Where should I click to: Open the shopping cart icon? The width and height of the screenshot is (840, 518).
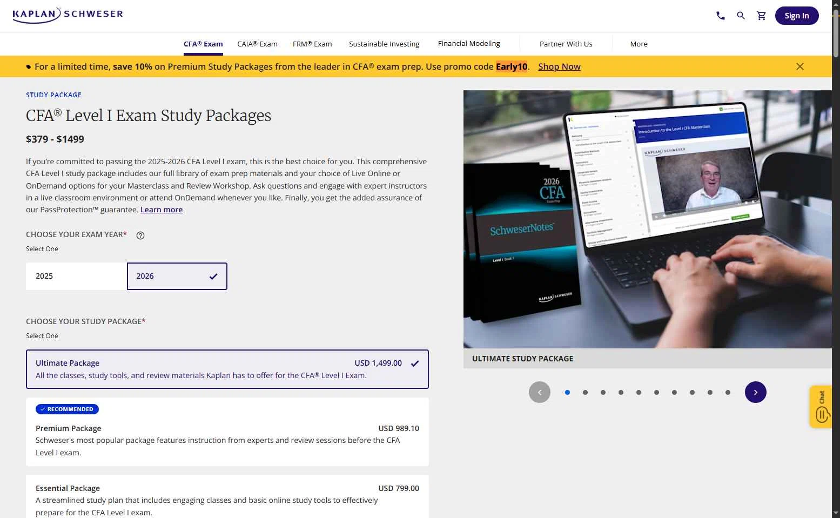coord(762,16)
